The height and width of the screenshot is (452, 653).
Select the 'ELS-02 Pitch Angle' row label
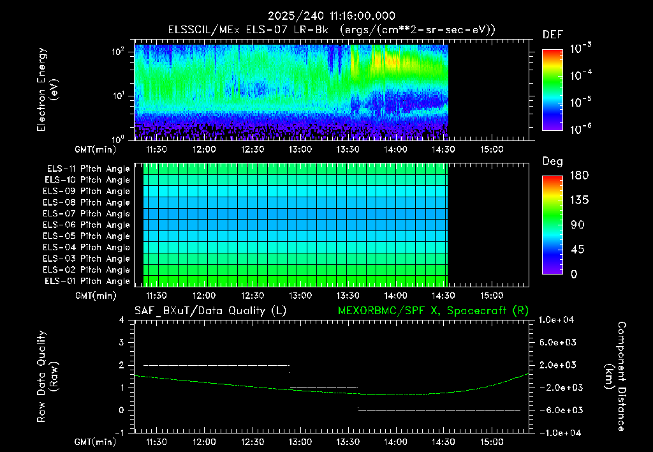86,270
